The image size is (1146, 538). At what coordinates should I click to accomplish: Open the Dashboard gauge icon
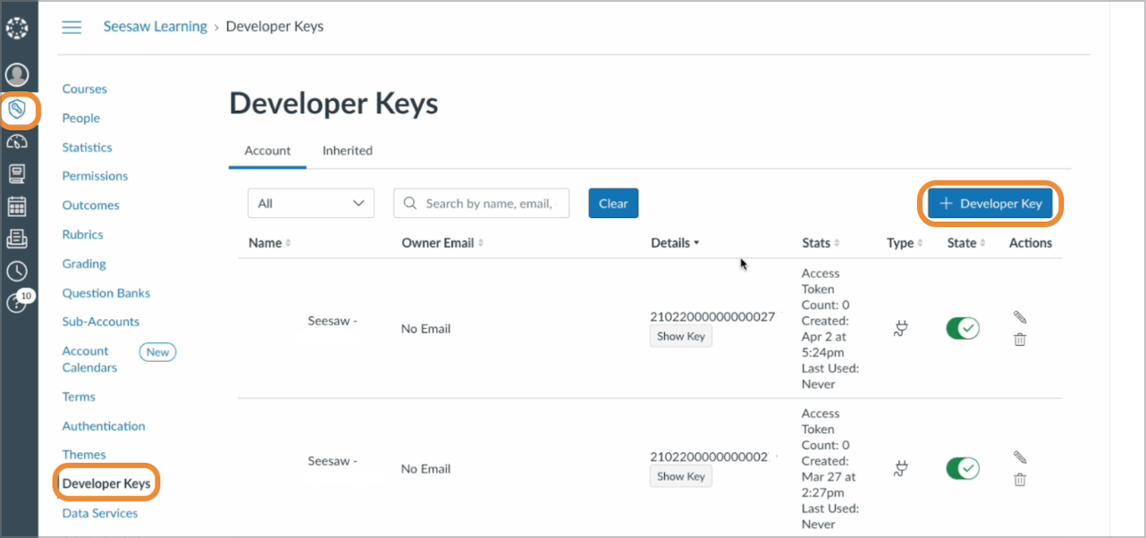click(x=17, y=142)
